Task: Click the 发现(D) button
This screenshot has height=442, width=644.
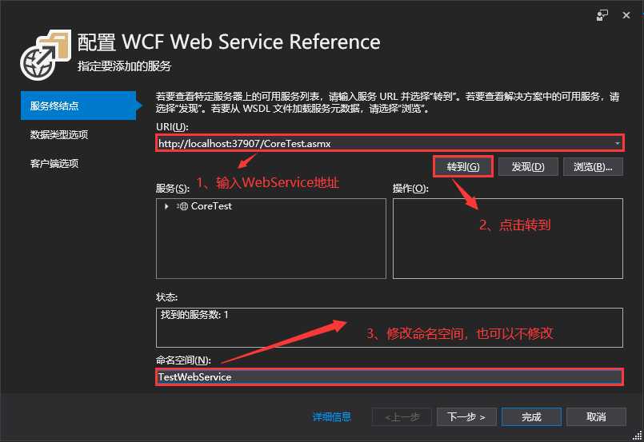Action: [x=528, y=166]
